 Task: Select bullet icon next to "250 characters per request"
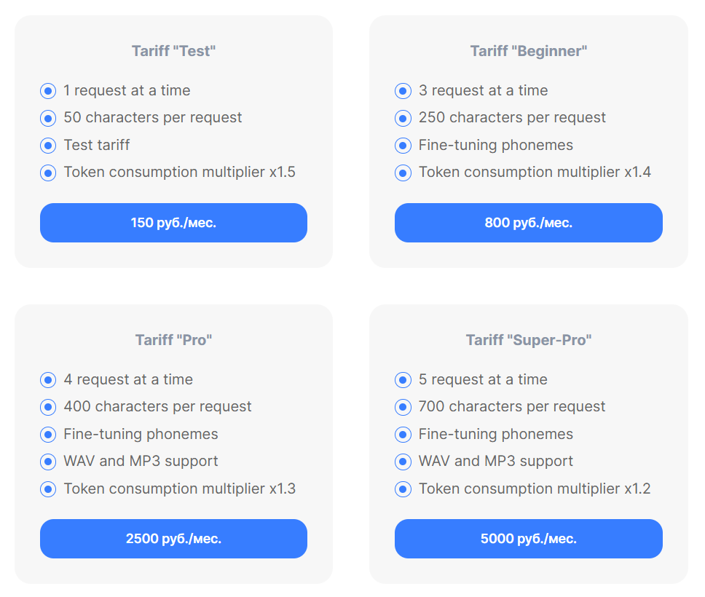click(x=403, y=118)
